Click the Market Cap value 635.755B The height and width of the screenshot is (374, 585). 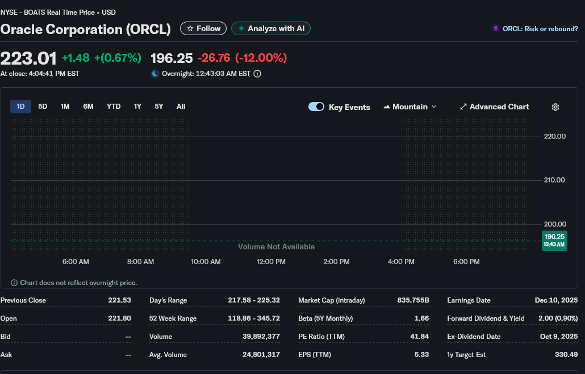point(413,300)
